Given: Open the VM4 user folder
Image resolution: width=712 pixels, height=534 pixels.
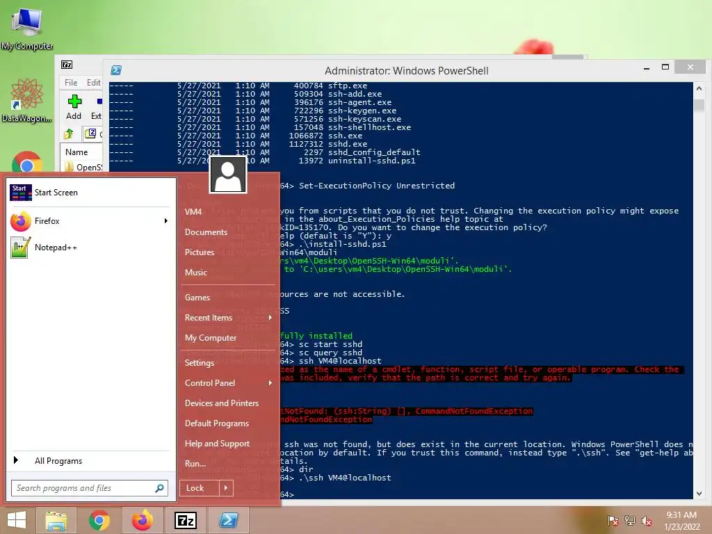Looking at the screenshot, I should [x=193, y=212].
